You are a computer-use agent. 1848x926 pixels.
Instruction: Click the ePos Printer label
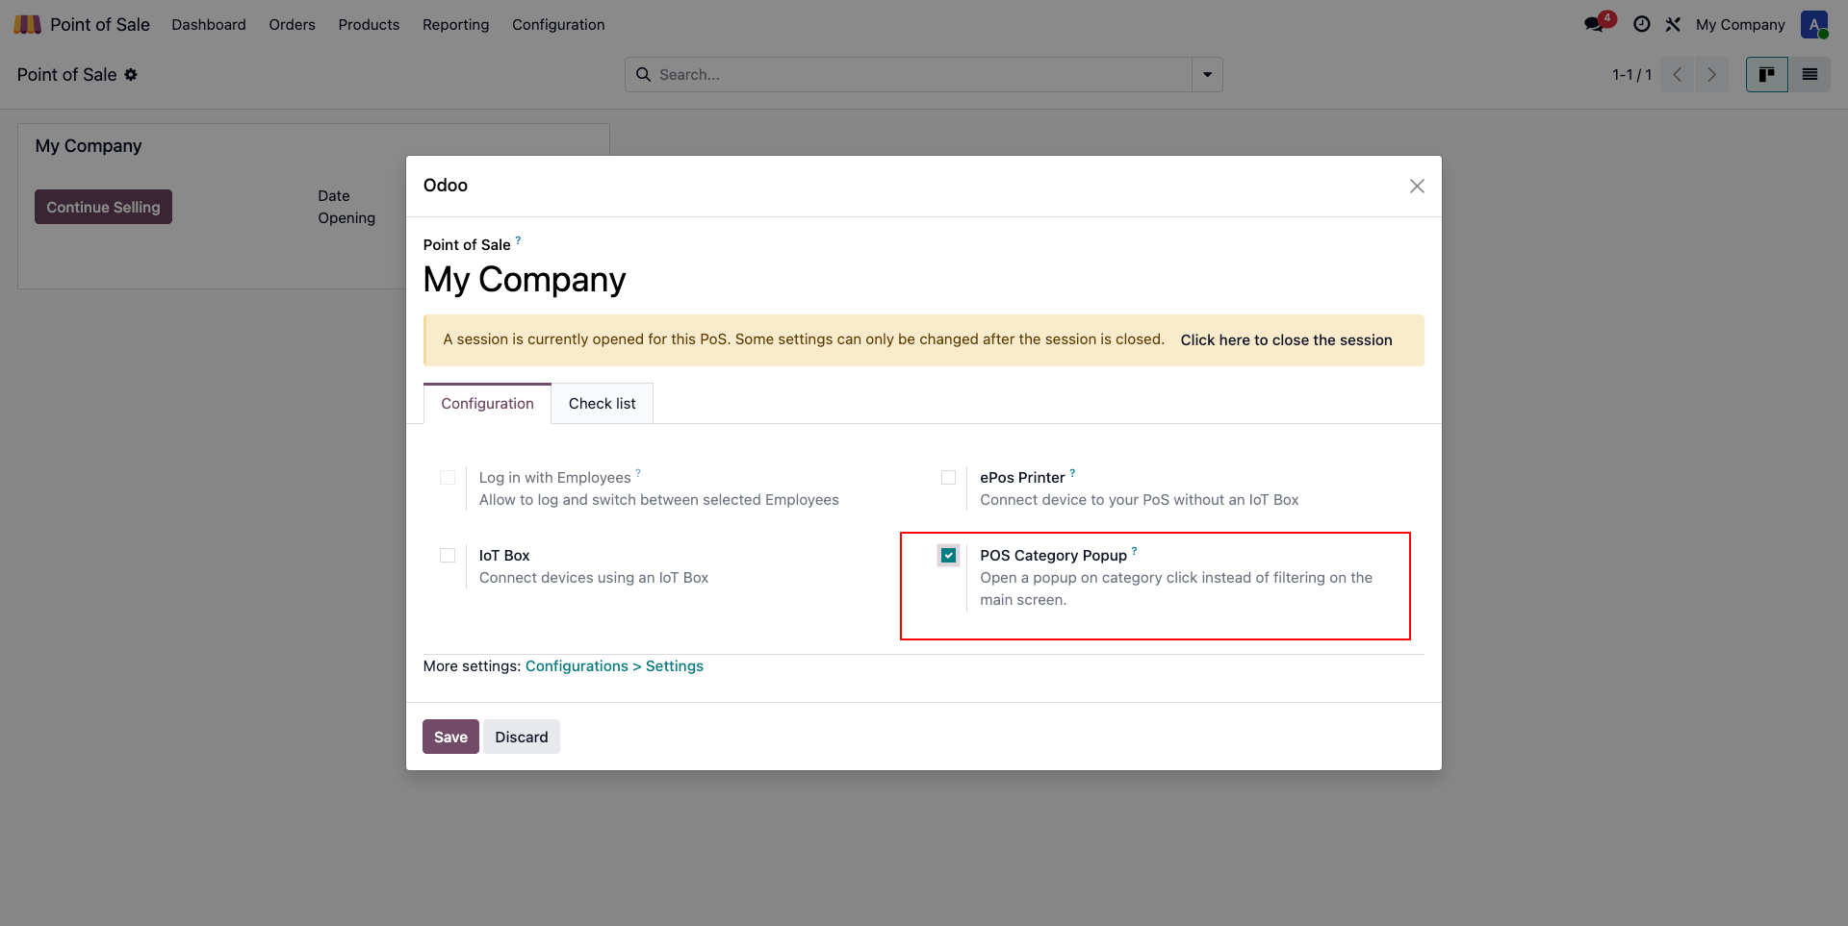pos(1022,477)
